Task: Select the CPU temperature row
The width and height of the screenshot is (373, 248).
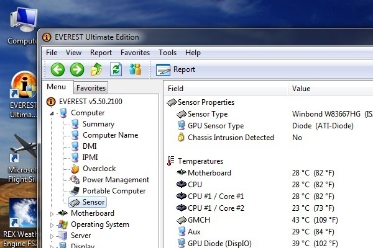Action: click(190, 185)
